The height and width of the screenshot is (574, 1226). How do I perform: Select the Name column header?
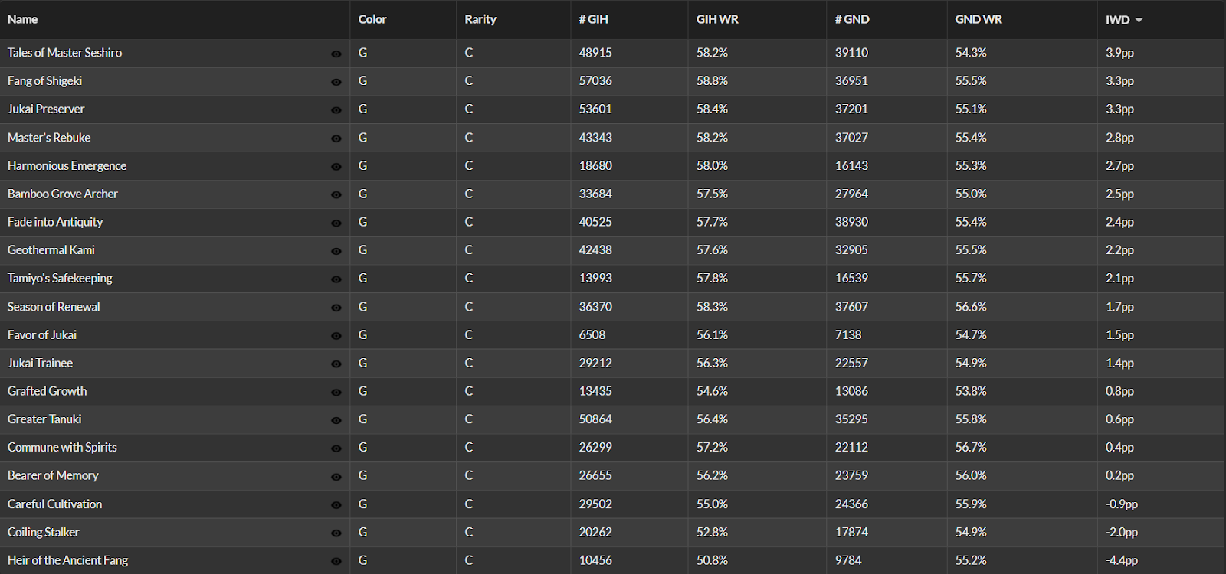(22, 20)
